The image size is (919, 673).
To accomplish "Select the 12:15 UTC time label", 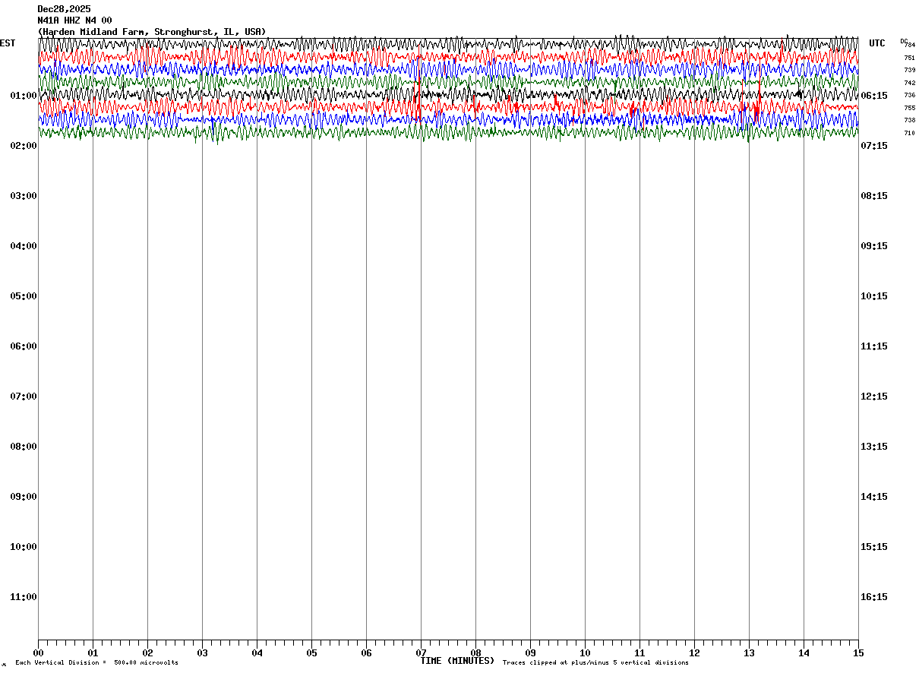I will coord(873,397).
